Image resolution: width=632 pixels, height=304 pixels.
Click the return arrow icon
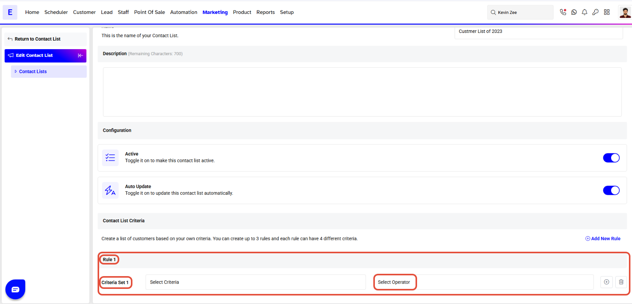(10, 39)
